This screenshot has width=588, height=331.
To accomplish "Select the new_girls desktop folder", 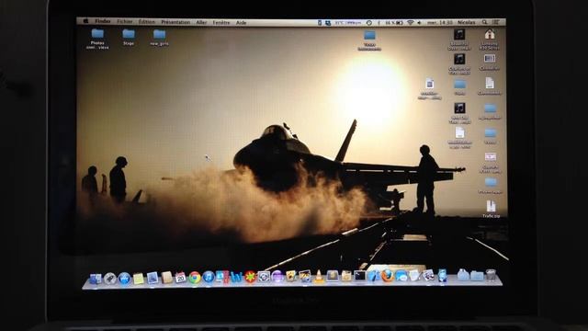I will [159, 38].
